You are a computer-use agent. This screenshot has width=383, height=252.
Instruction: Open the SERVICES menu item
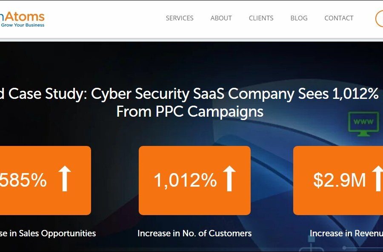[180, 18]
